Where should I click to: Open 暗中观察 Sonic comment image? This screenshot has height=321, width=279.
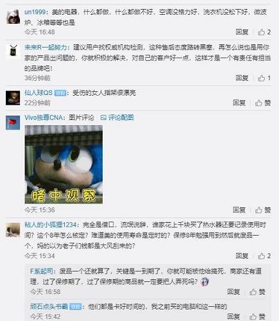(x=63, y=164)
